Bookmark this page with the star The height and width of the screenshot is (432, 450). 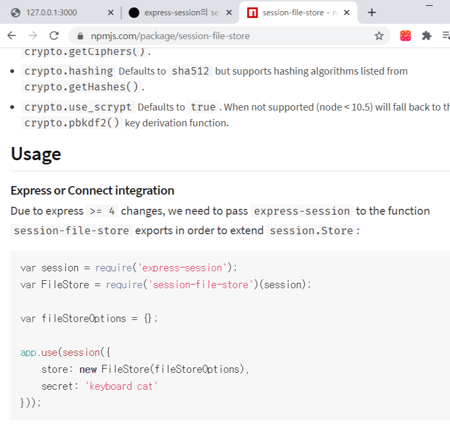pos(379,36)
